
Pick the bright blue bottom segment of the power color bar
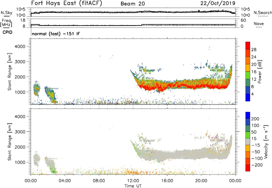tap(248, 97)
